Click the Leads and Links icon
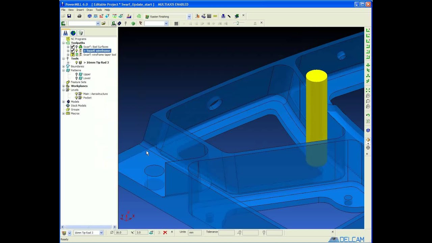The image size is (432, 243). (114, 16)
